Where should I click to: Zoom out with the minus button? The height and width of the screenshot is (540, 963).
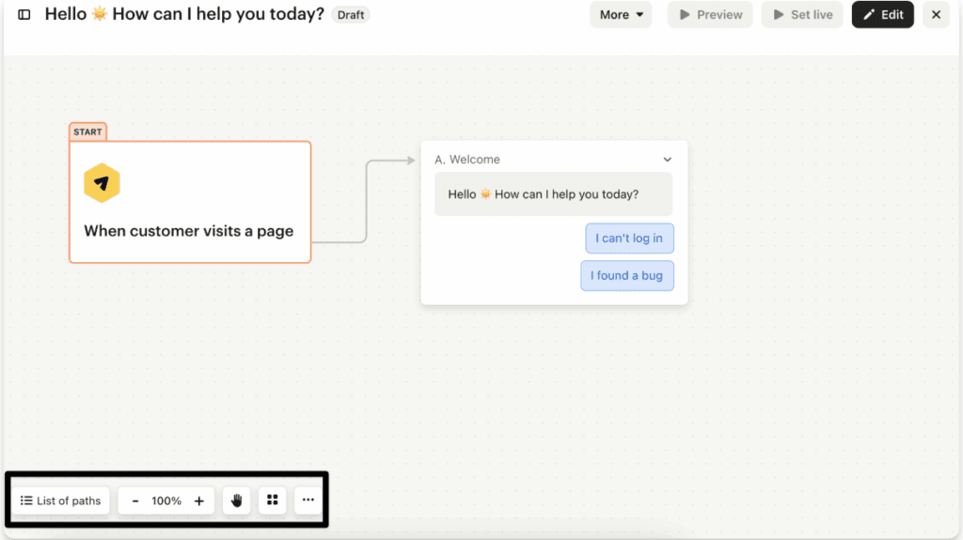coord(135,501)
